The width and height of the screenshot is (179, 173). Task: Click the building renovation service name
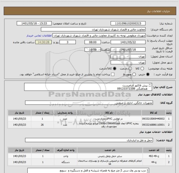pos(110,162)
